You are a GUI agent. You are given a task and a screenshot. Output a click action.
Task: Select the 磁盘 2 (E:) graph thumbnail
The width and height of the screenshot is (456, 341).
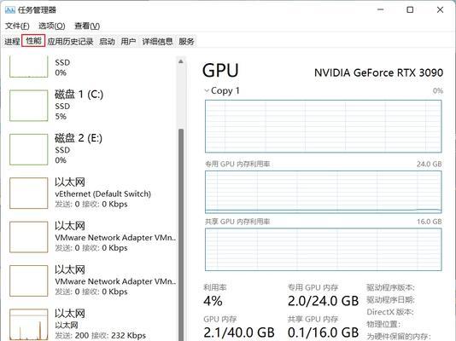[x=28, y=149]
